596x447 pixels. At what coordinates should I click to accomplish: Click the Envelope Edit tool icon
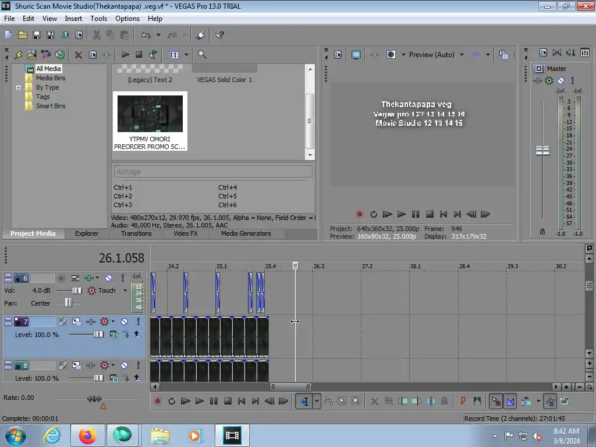[x=328, y=401]
